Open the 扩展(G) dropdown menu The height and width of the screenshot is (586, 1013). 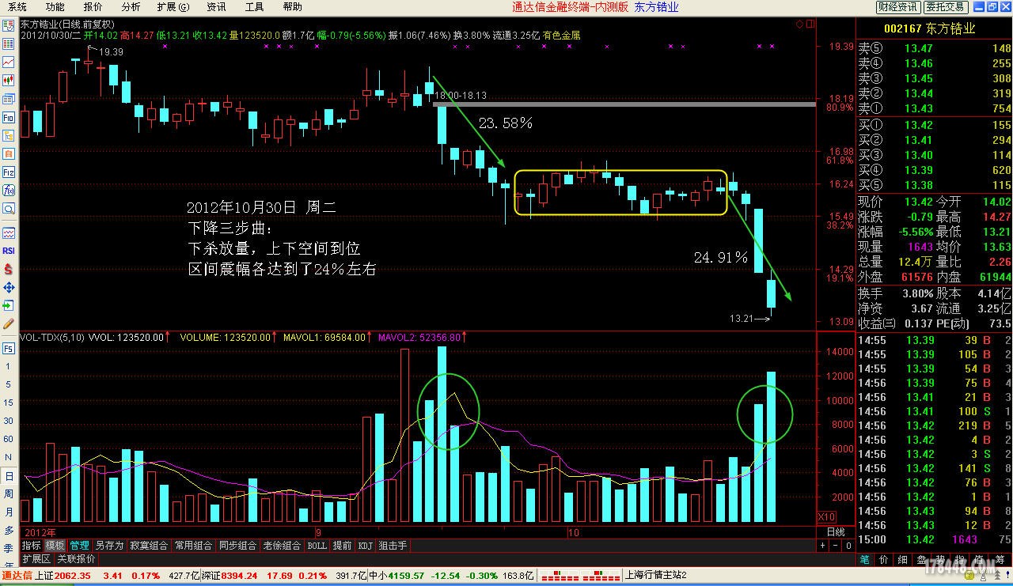click(173, 7)
